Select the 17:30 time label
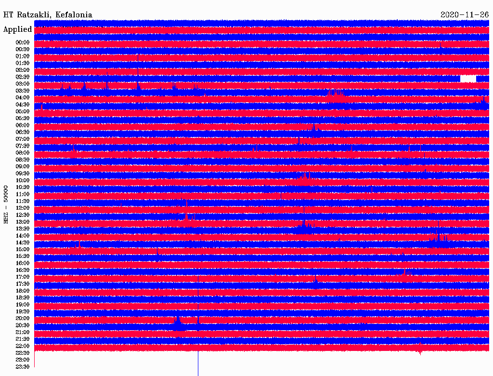Image resolution: width=493 pixels, height=376 pixels. click(x=23, y=284)
